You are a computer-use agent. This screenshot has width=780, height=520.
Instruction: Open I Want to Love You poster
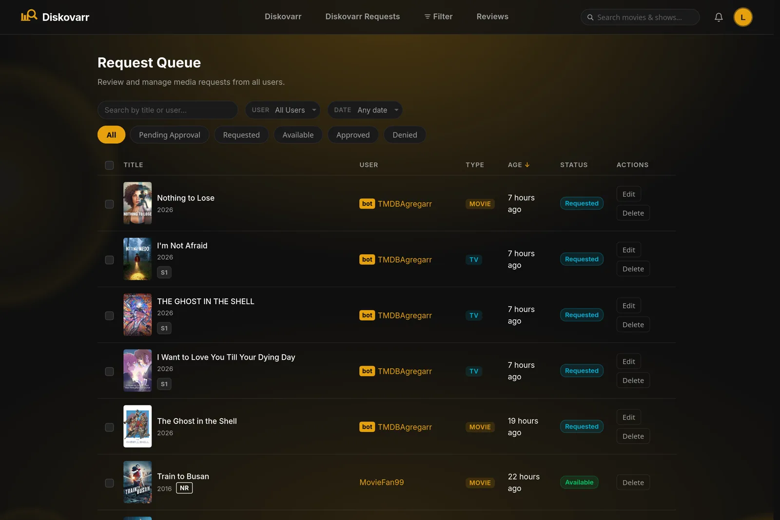[137, 370]
